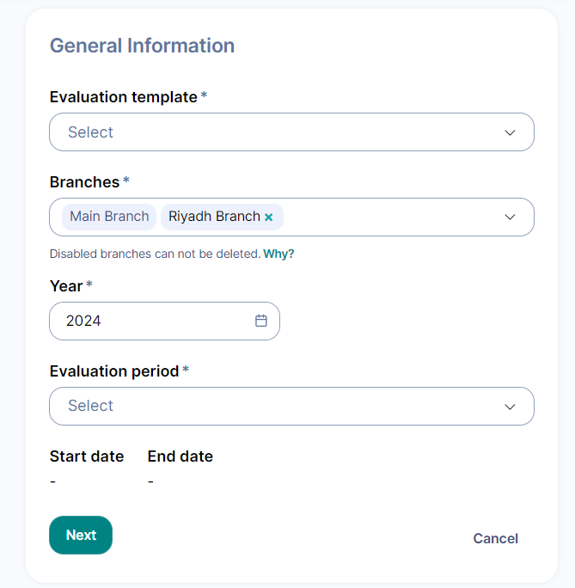Expand the Evaluation template chevron arrow

[x=510, y=132]
